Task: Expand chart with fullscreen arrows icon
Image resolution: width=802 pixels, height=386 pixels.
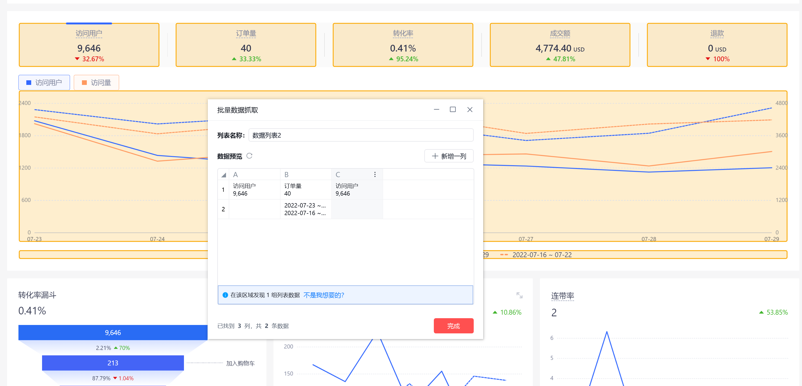Action: click(519, 295)
